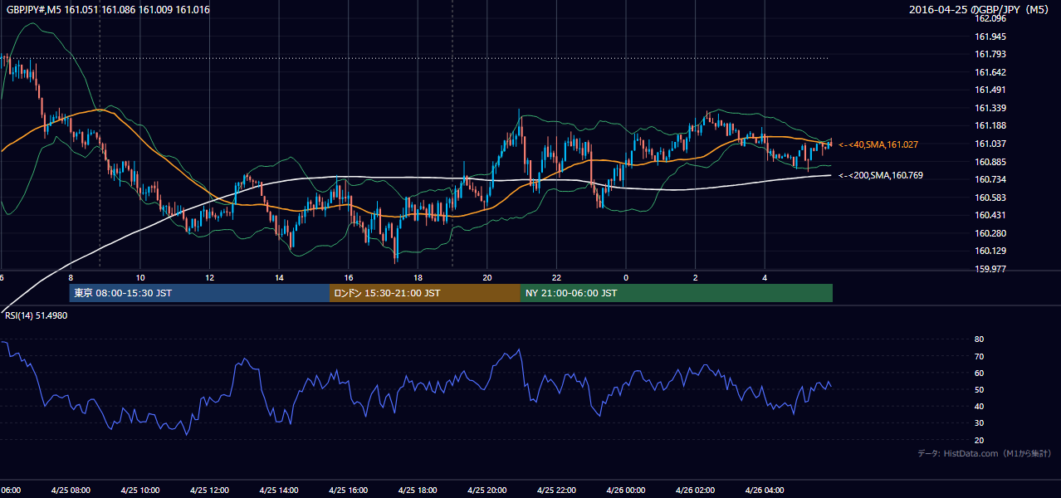Click the 4/25 18:00 time label
This screenshot has width=1061, height=498.
tap(418, 491)
